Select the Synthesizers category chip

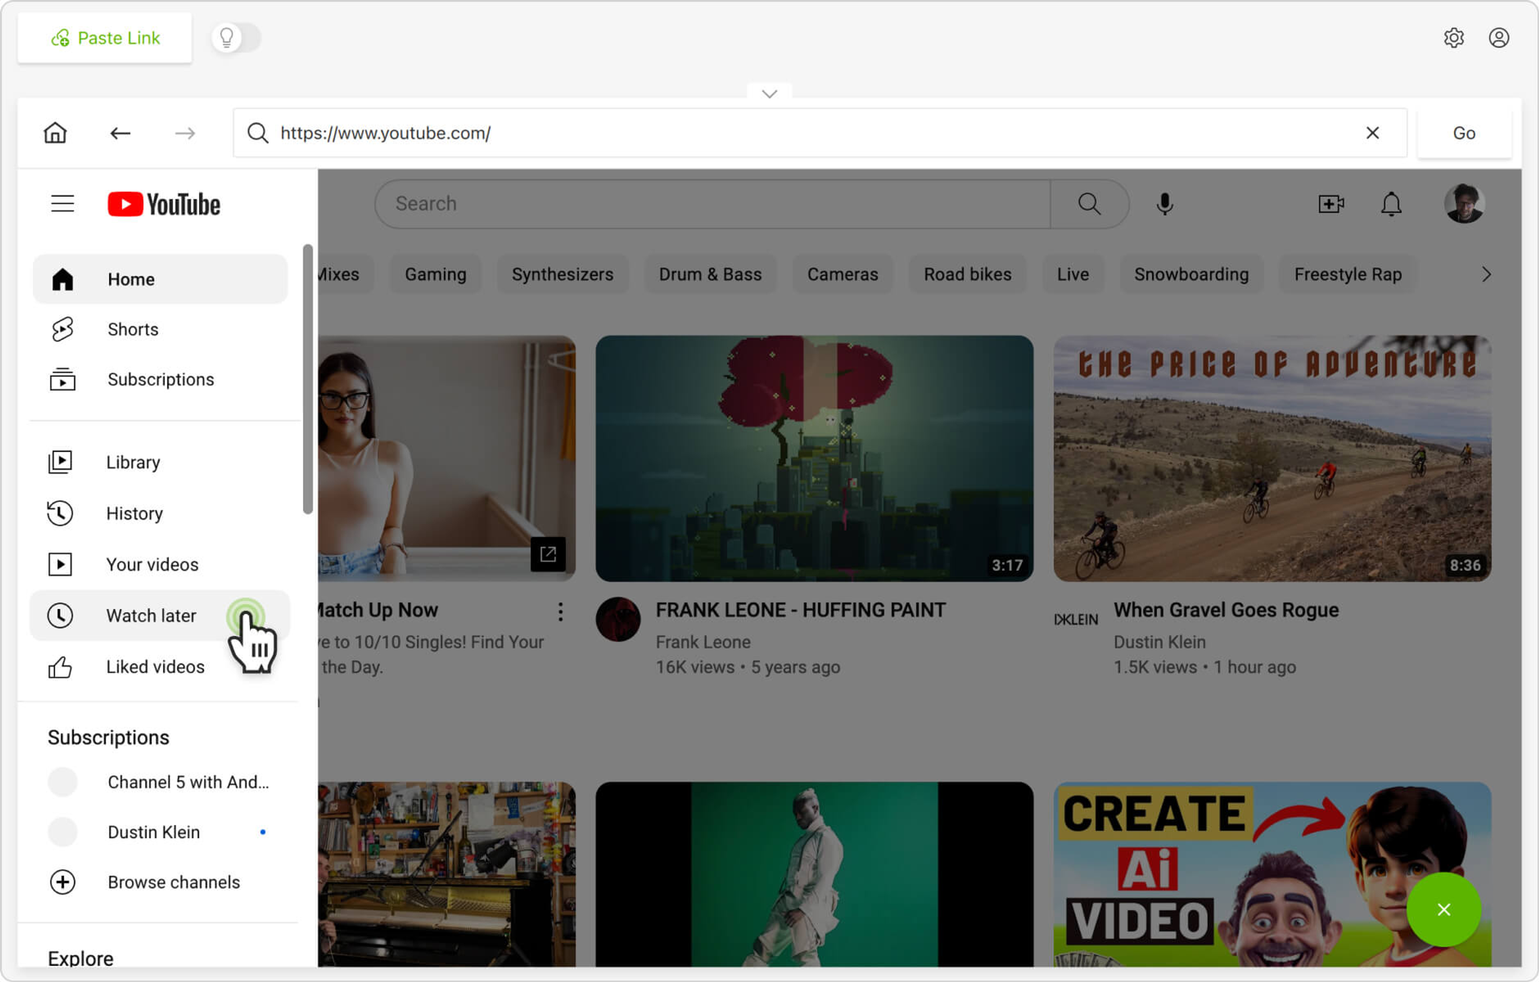[562, 274]
